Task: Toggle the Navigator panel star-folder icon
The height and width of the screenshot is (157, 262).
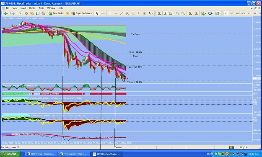Action: point(32,13)
